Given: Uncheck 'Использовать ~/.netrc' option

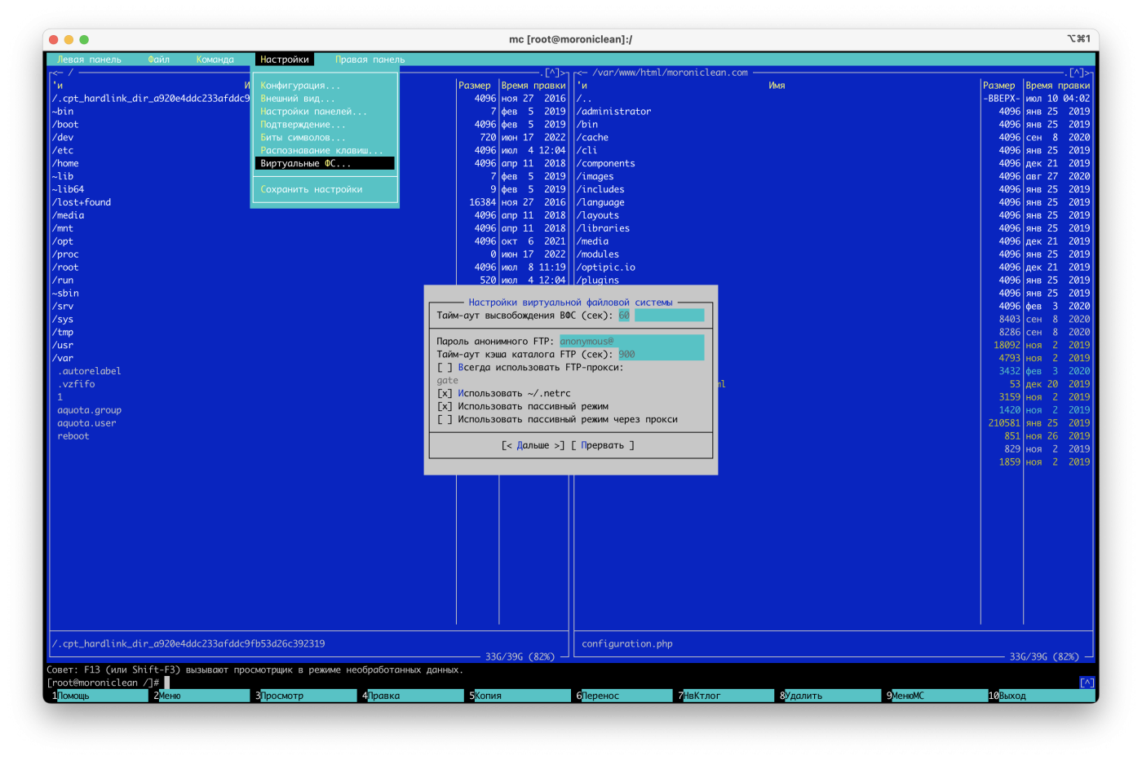Looking at the screenshot, I should 503,394.
